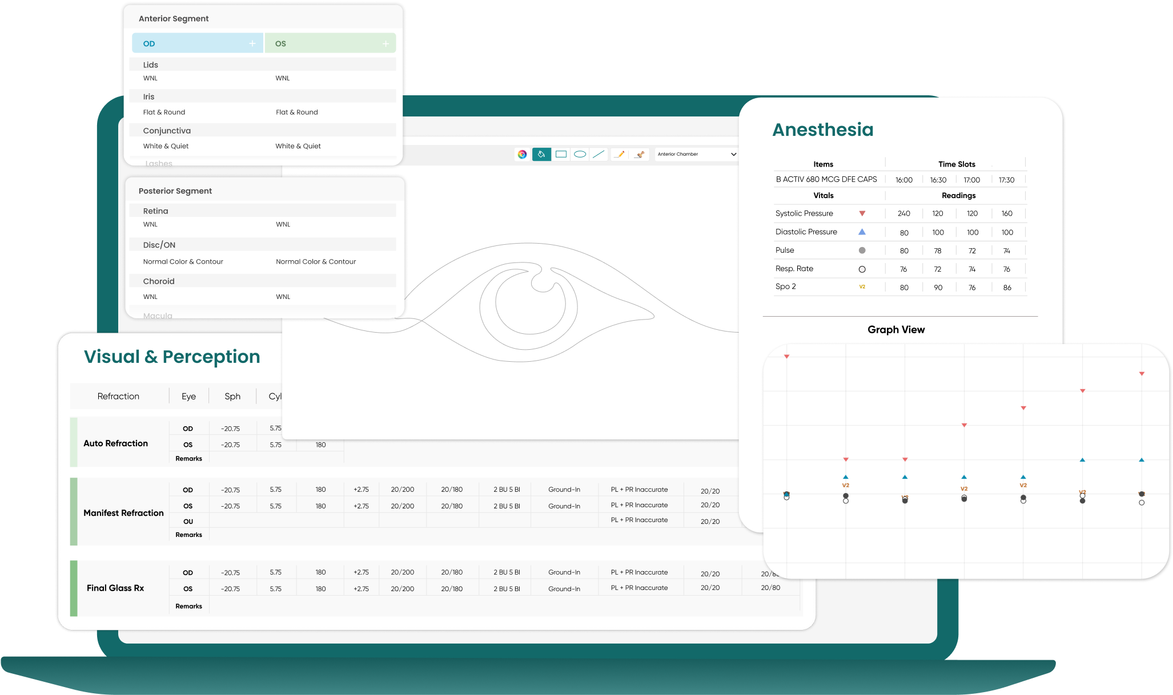Viewport: 1173px width, 695px height.
Task: Click the Diastolic Pressure blue triangle icon
Action: [862, 232]
